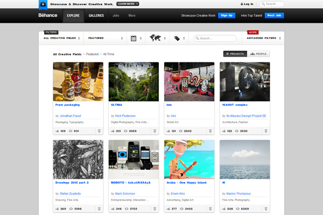Click the thumbs-up icon on W card
The image size is (323, 215).
(224, 209)
